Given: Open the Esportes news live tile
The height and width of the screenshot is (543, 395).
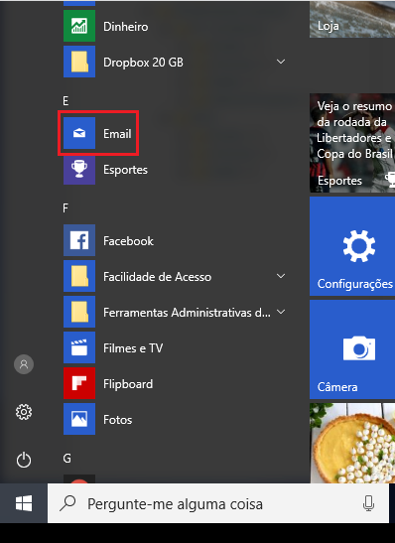Looking at the screenshot, I should point(352,143).
